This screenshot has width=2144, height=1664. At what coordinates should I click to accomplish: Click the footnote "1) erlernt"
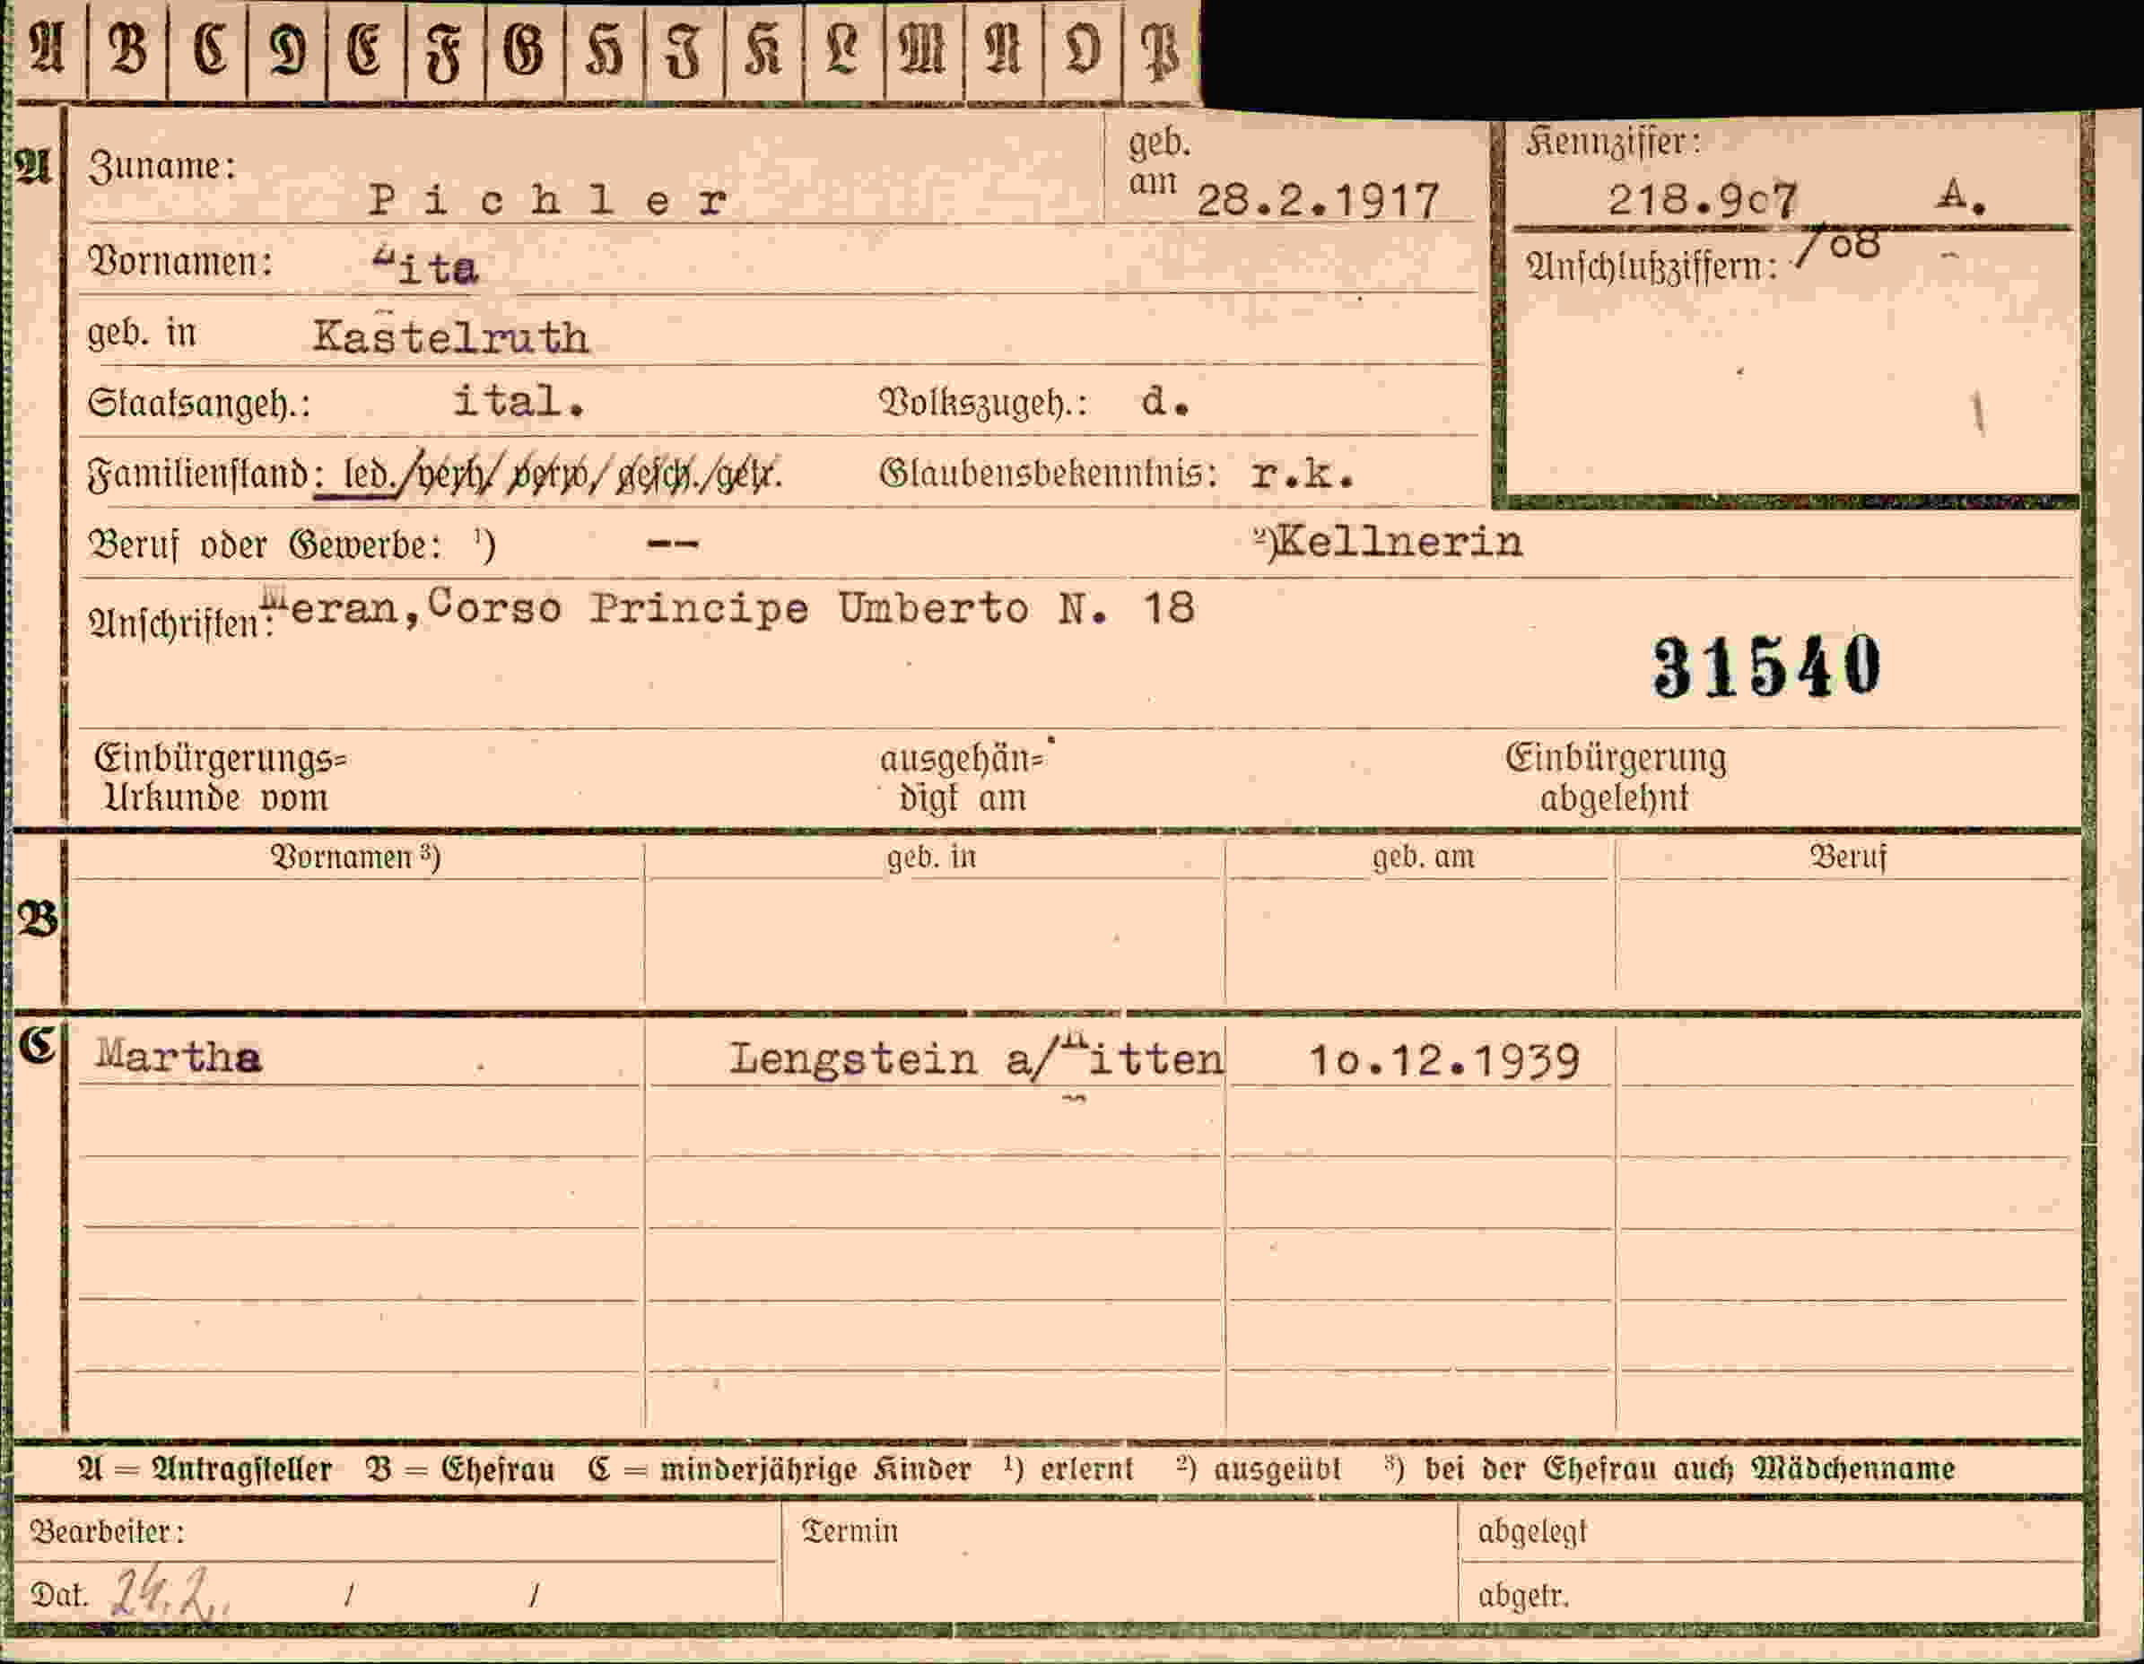1068,1468
